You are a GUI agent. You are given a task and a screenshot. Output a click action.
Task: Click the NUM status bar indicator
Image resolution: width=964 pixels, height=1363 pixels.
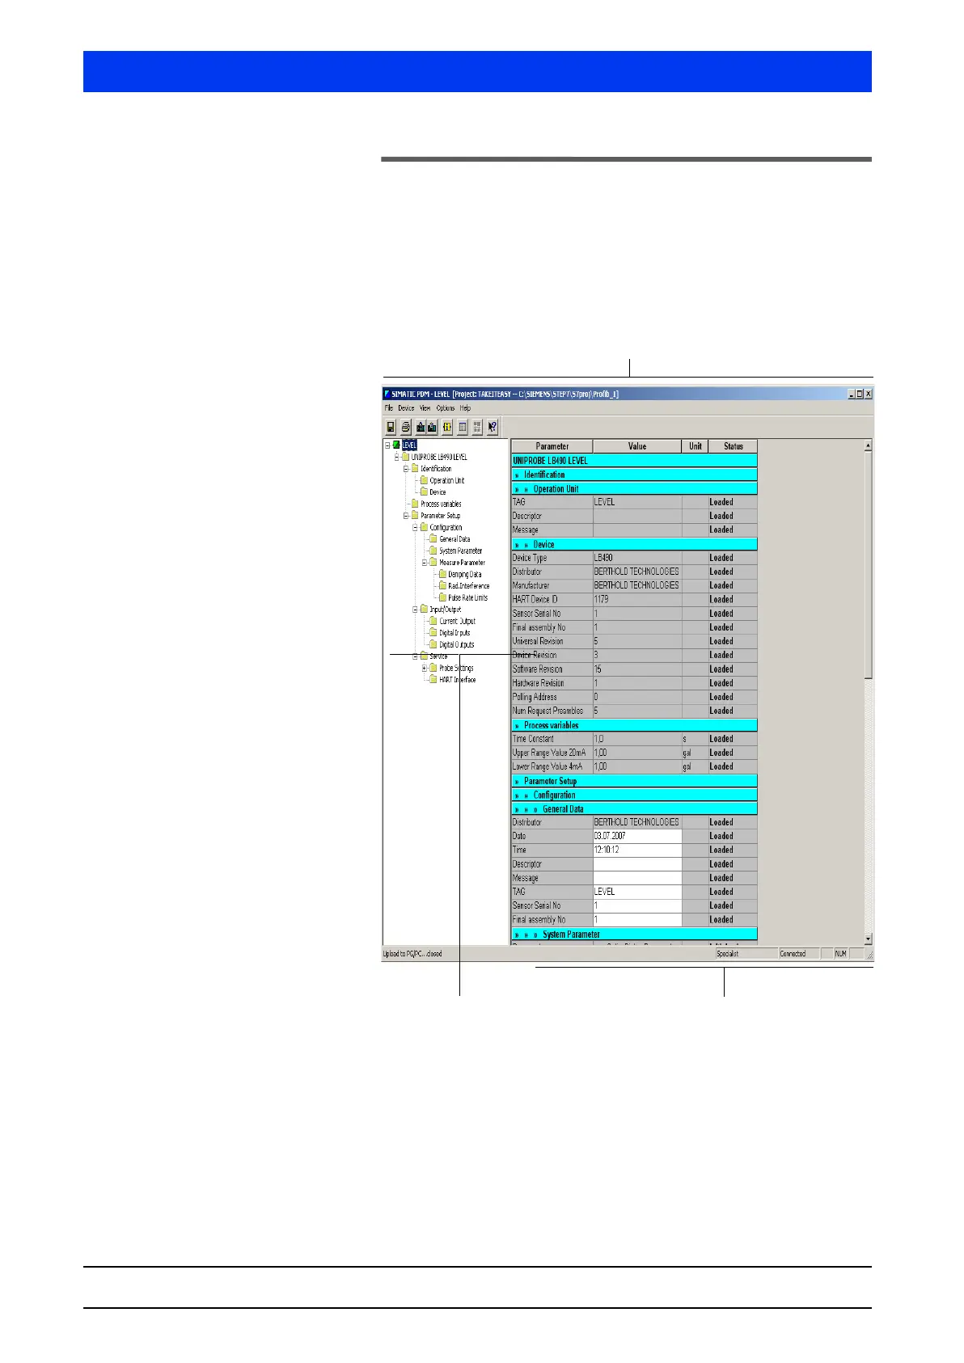tap(841, 954)
